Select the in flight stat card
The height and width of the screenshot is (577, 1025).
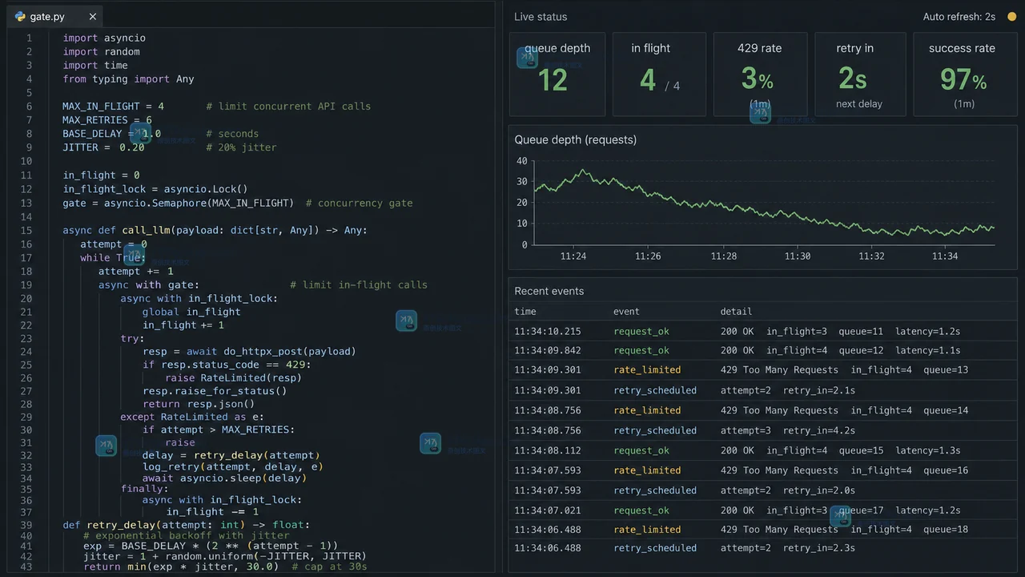(x=658, y=75)
